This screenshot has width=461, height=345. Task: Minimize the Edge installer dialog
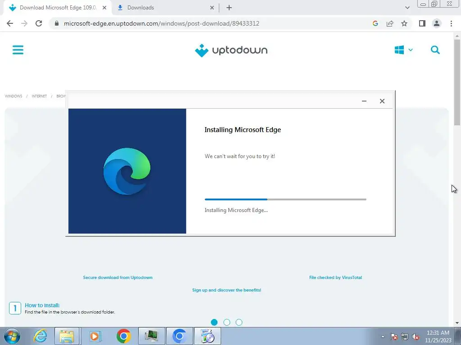click(x=364, y=101)
